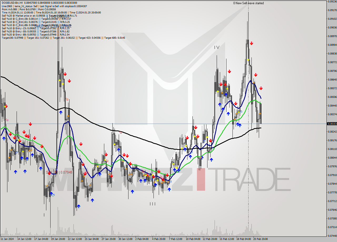Click the '17 Jan 04:00' date label
The image size is (337, 242).
point(41,239)
